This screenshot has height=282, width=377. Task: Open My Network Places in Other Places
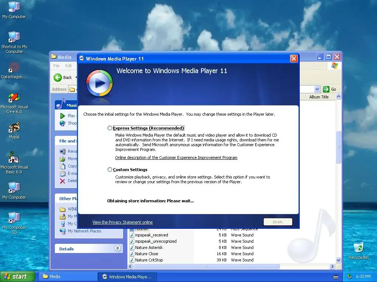pyautogui.click(x=84, y=231)
